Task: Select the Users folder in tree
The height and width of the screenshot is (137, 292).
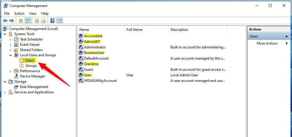Action: (30, 60)
